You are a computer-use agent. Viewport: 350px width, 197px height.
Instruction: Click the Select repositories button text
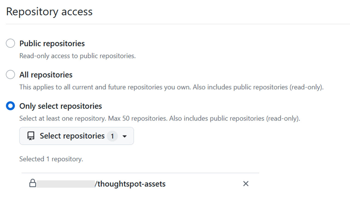pos(72,136)
